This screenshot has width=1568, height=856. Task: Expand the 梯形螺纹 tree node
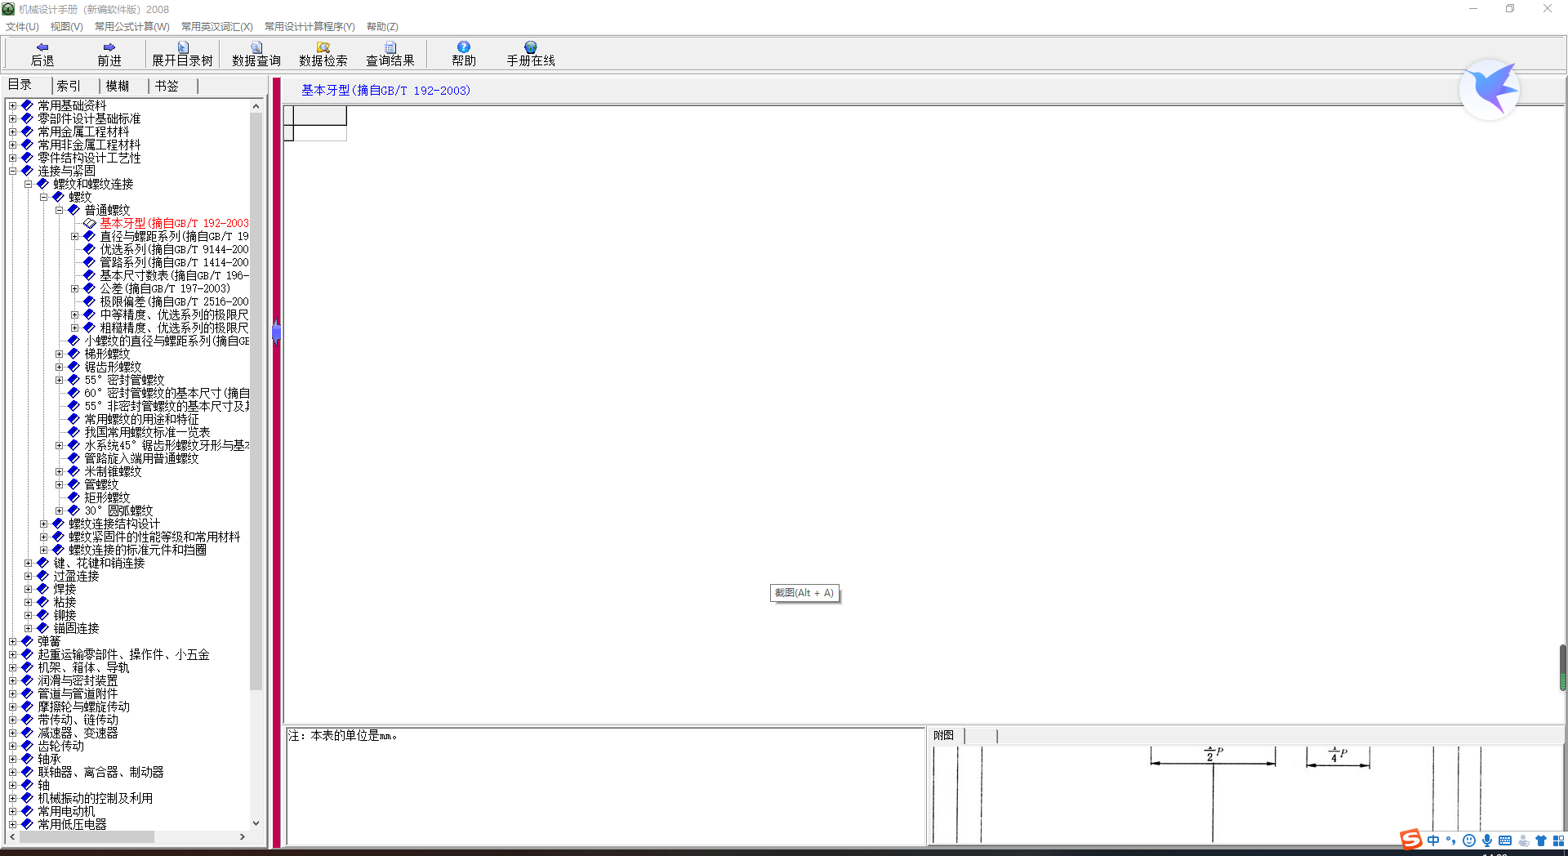(x=60, y=354)
